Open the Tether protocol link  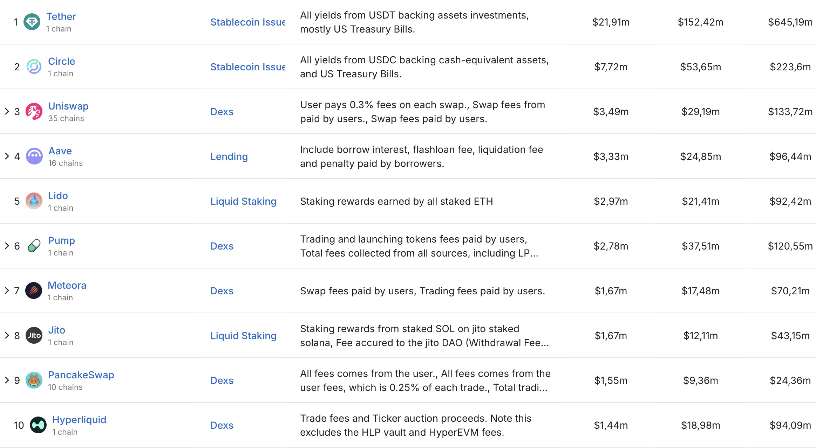pos(61,16)
